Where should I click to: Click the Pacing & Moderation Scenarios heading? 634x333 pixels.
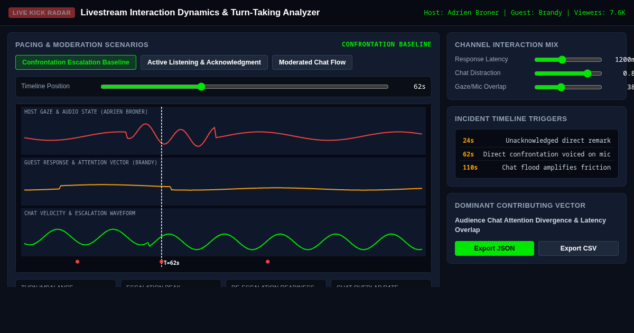tap(82, 45)
